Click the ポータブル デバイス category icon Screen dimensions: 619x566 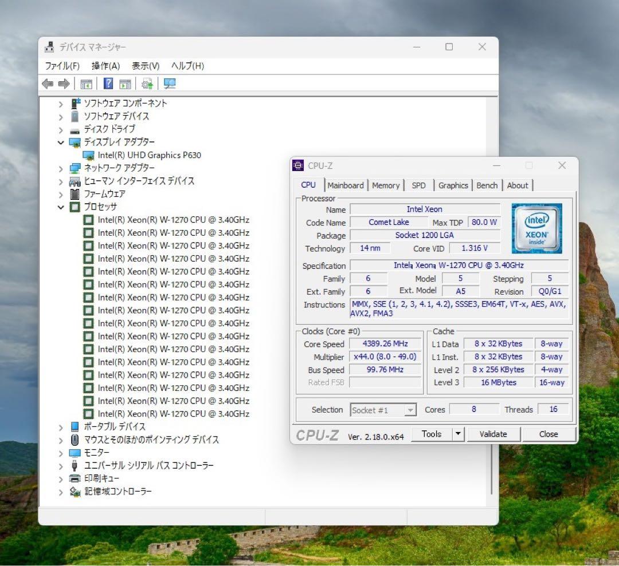75,426
